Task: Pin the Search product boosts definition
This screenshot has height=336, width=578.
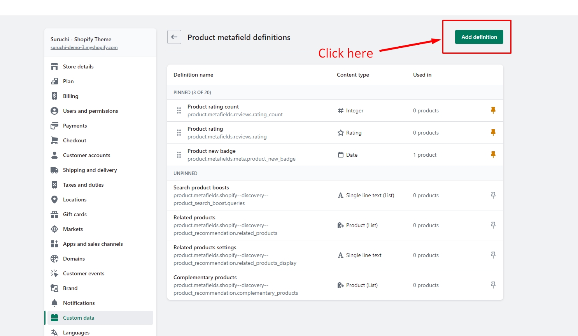Action: coord(493,195)
